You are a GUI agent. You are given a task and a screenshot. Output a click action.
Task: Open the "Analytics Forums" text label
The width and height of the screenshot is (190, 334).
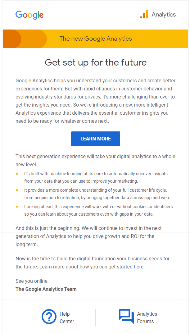pos(147,318)
